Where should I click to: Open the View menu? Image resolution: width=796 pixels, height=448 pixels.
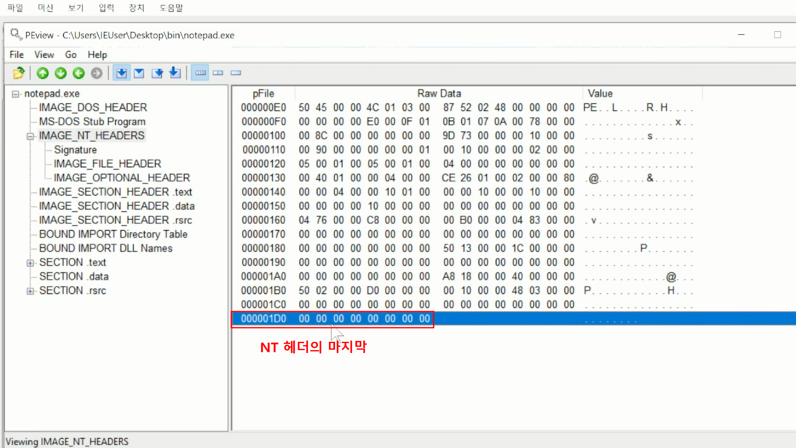pyautogui.click(x=44, y=55)
